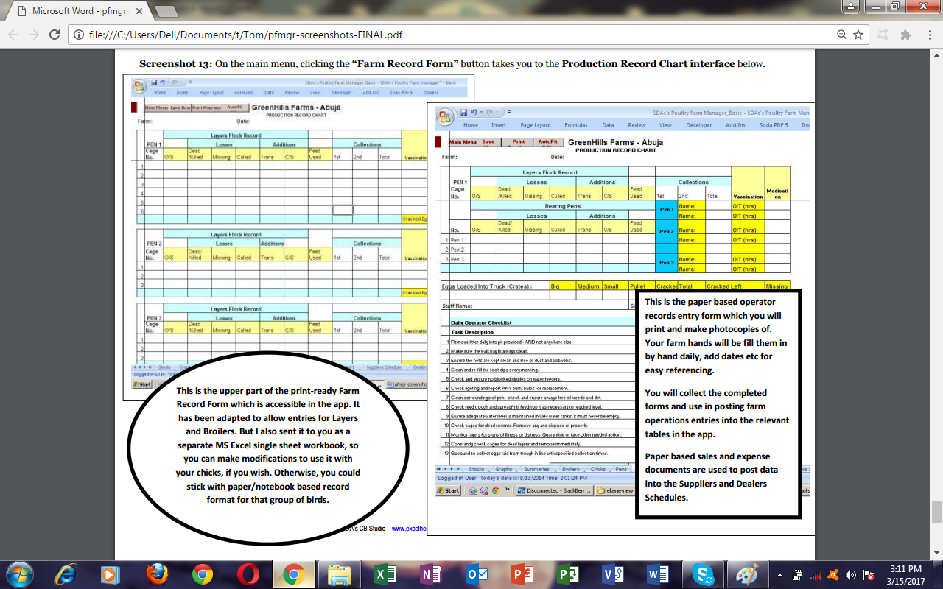Open Visio from the taskbar
The image size is (943, 589).
tap(611, 574)
